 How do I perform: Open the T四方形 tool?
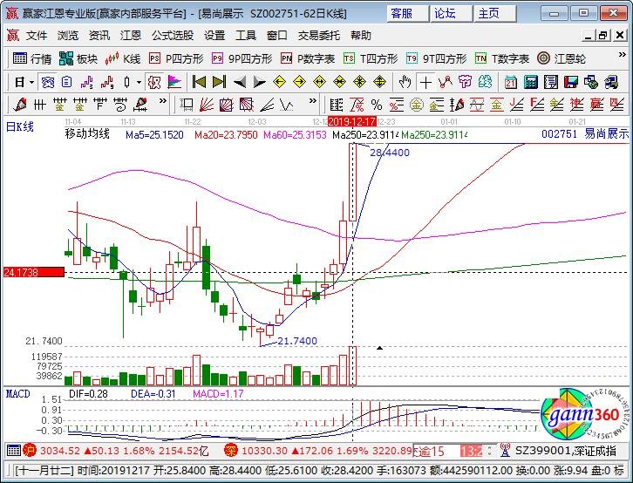pos(371,59)
